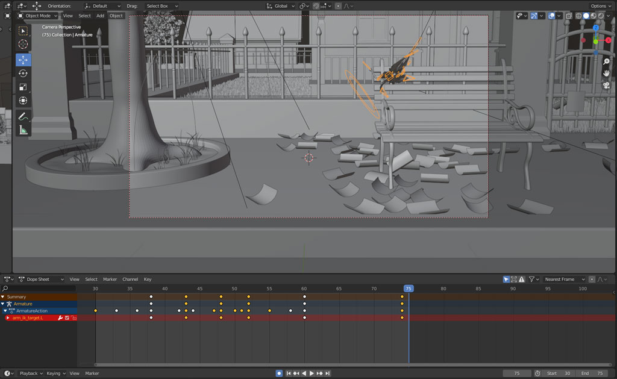Screen dimensions: 617x379
Task: Select the Annotate tool
Action: 23,116
